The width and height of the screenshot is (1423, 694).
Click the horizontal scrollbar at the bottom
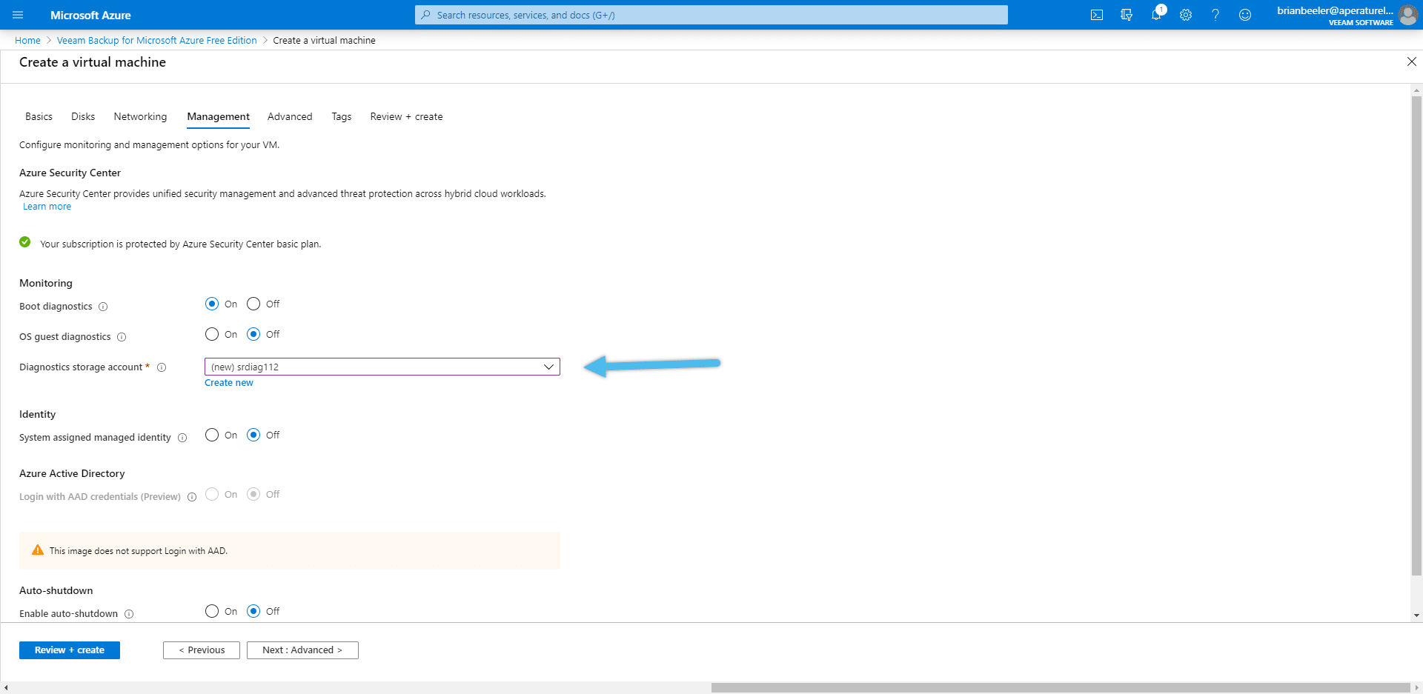click(1060, 687)
